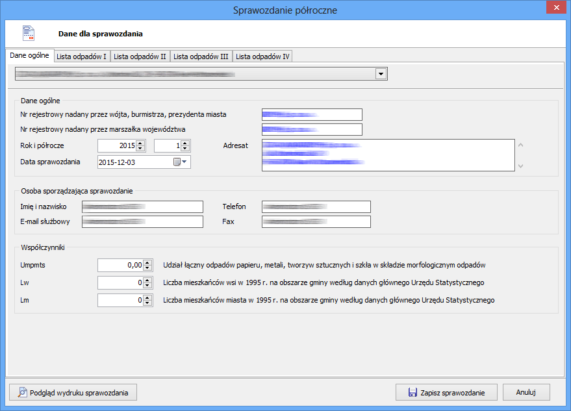Increase the Umpmts value with up arrow

[147, 262]
